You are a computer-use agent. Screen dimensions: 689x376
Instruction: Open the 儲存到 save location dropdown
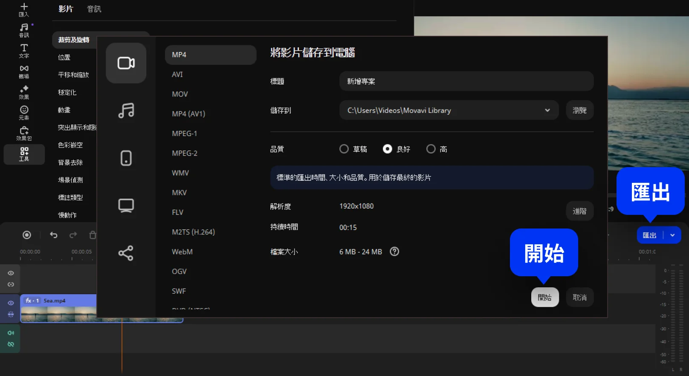pos(449,110)
